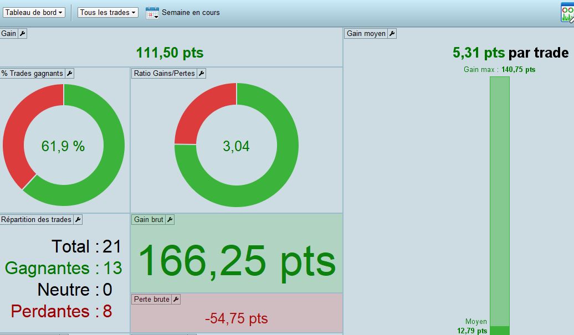Select the Gain brut label
This screenshot has height=335, width=574.
(148, 220)
